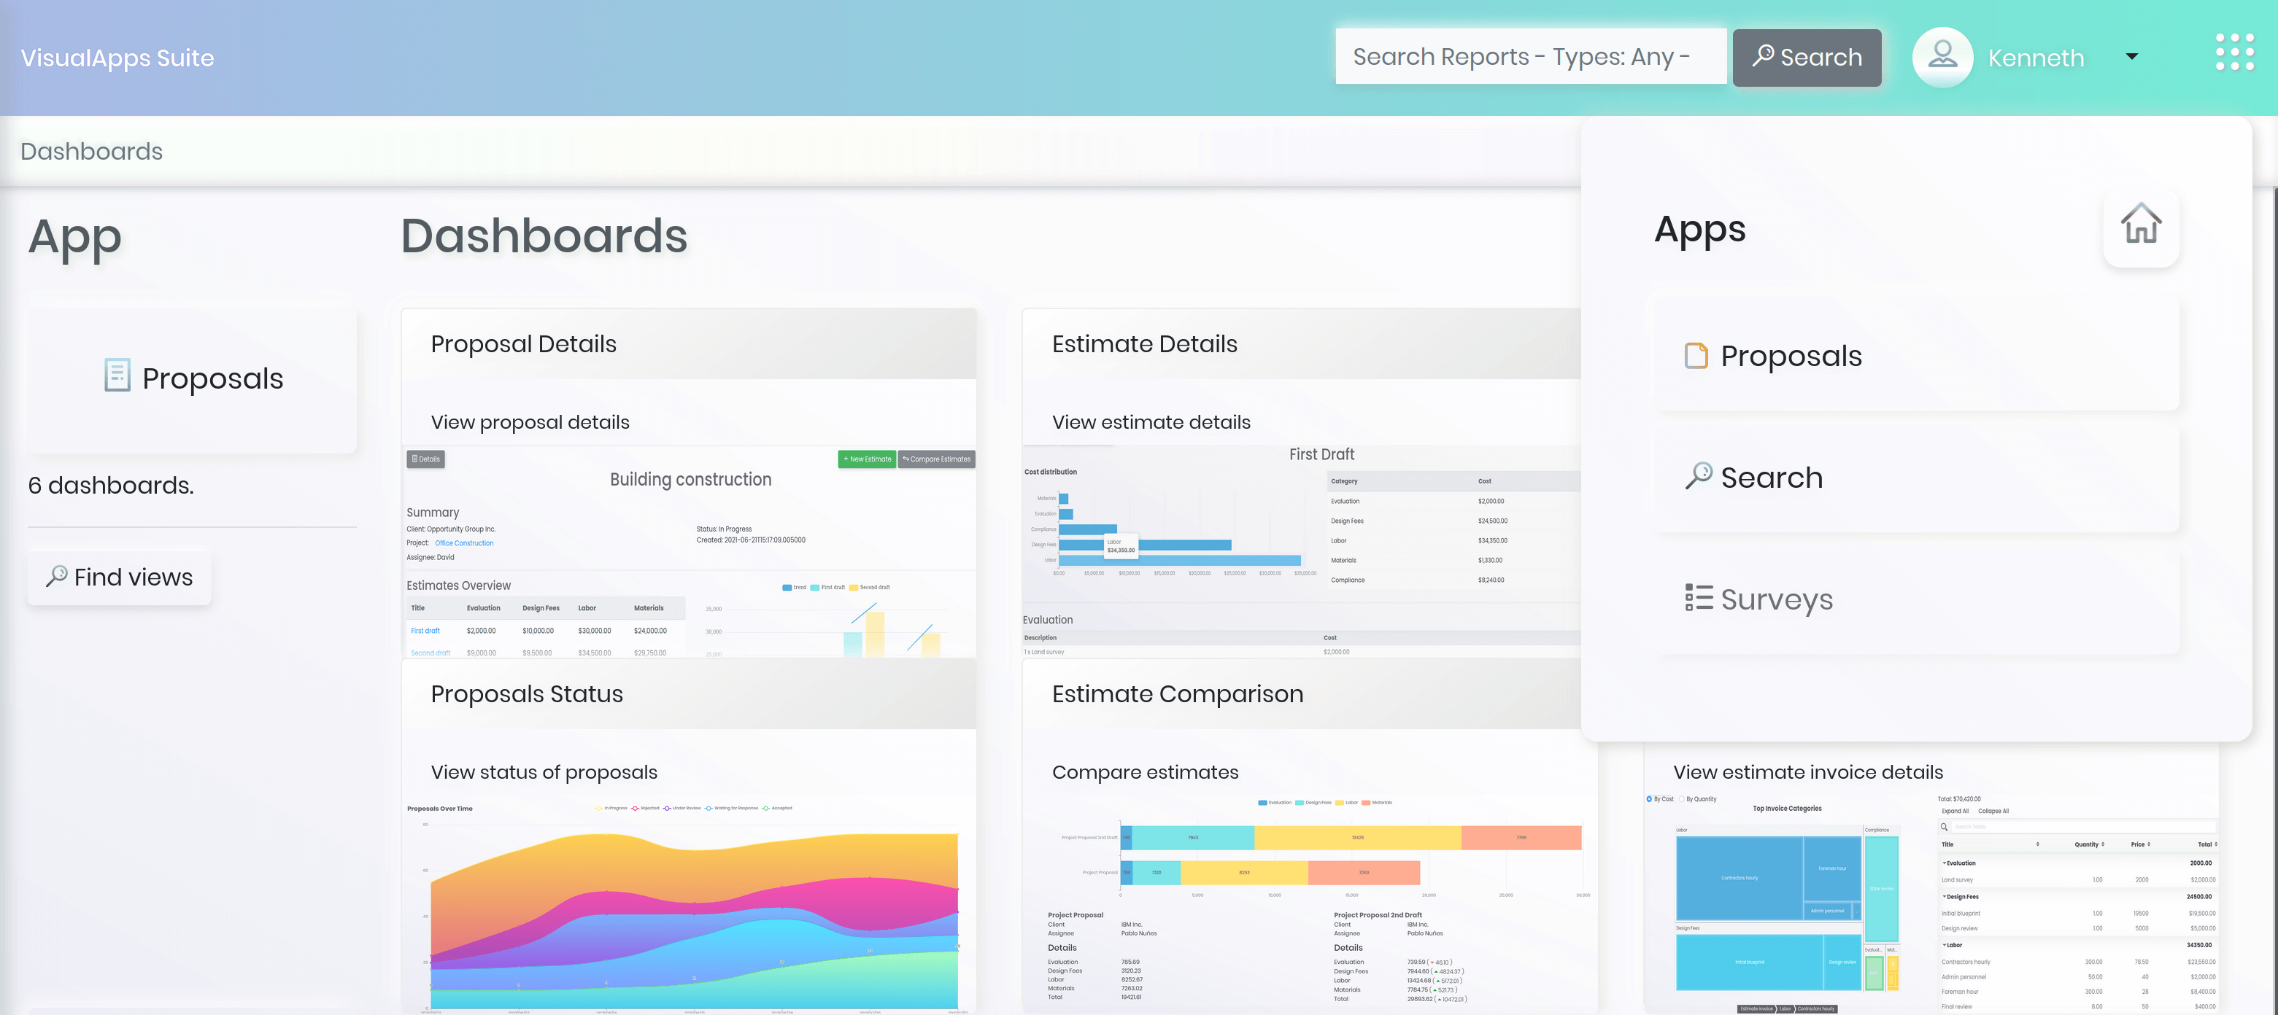Select the By Cost radio button
Screen dimensions: 2278x1015
click(x=1649, y=798)
